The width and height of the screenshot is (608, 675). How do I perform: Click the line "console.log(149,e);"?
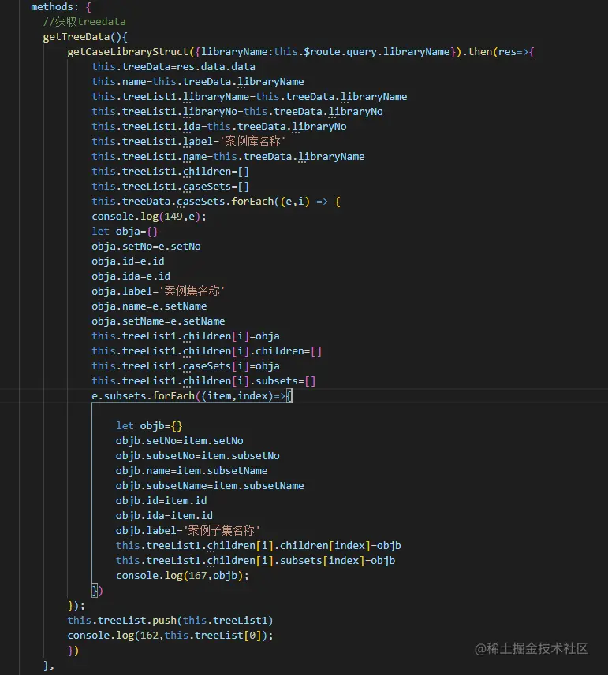pos(149,216)
